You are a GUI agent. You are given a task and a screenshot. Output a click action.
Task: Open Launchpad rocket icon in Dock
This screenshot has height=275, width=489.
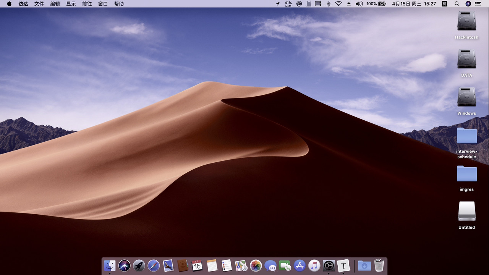pyautogui.click(x=139, y=265)
